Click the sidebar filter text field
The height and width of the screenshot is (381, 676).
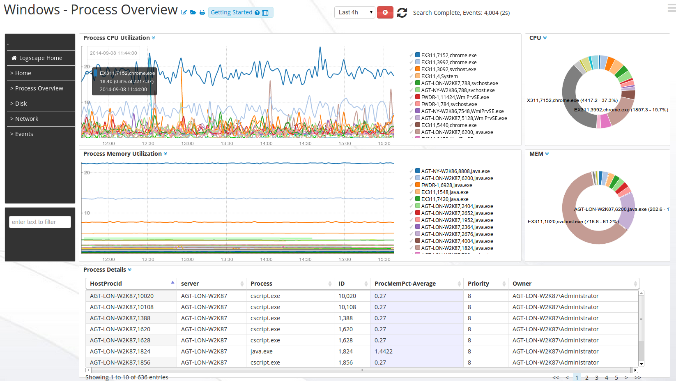pyautogui.click(x=40, y=222)
